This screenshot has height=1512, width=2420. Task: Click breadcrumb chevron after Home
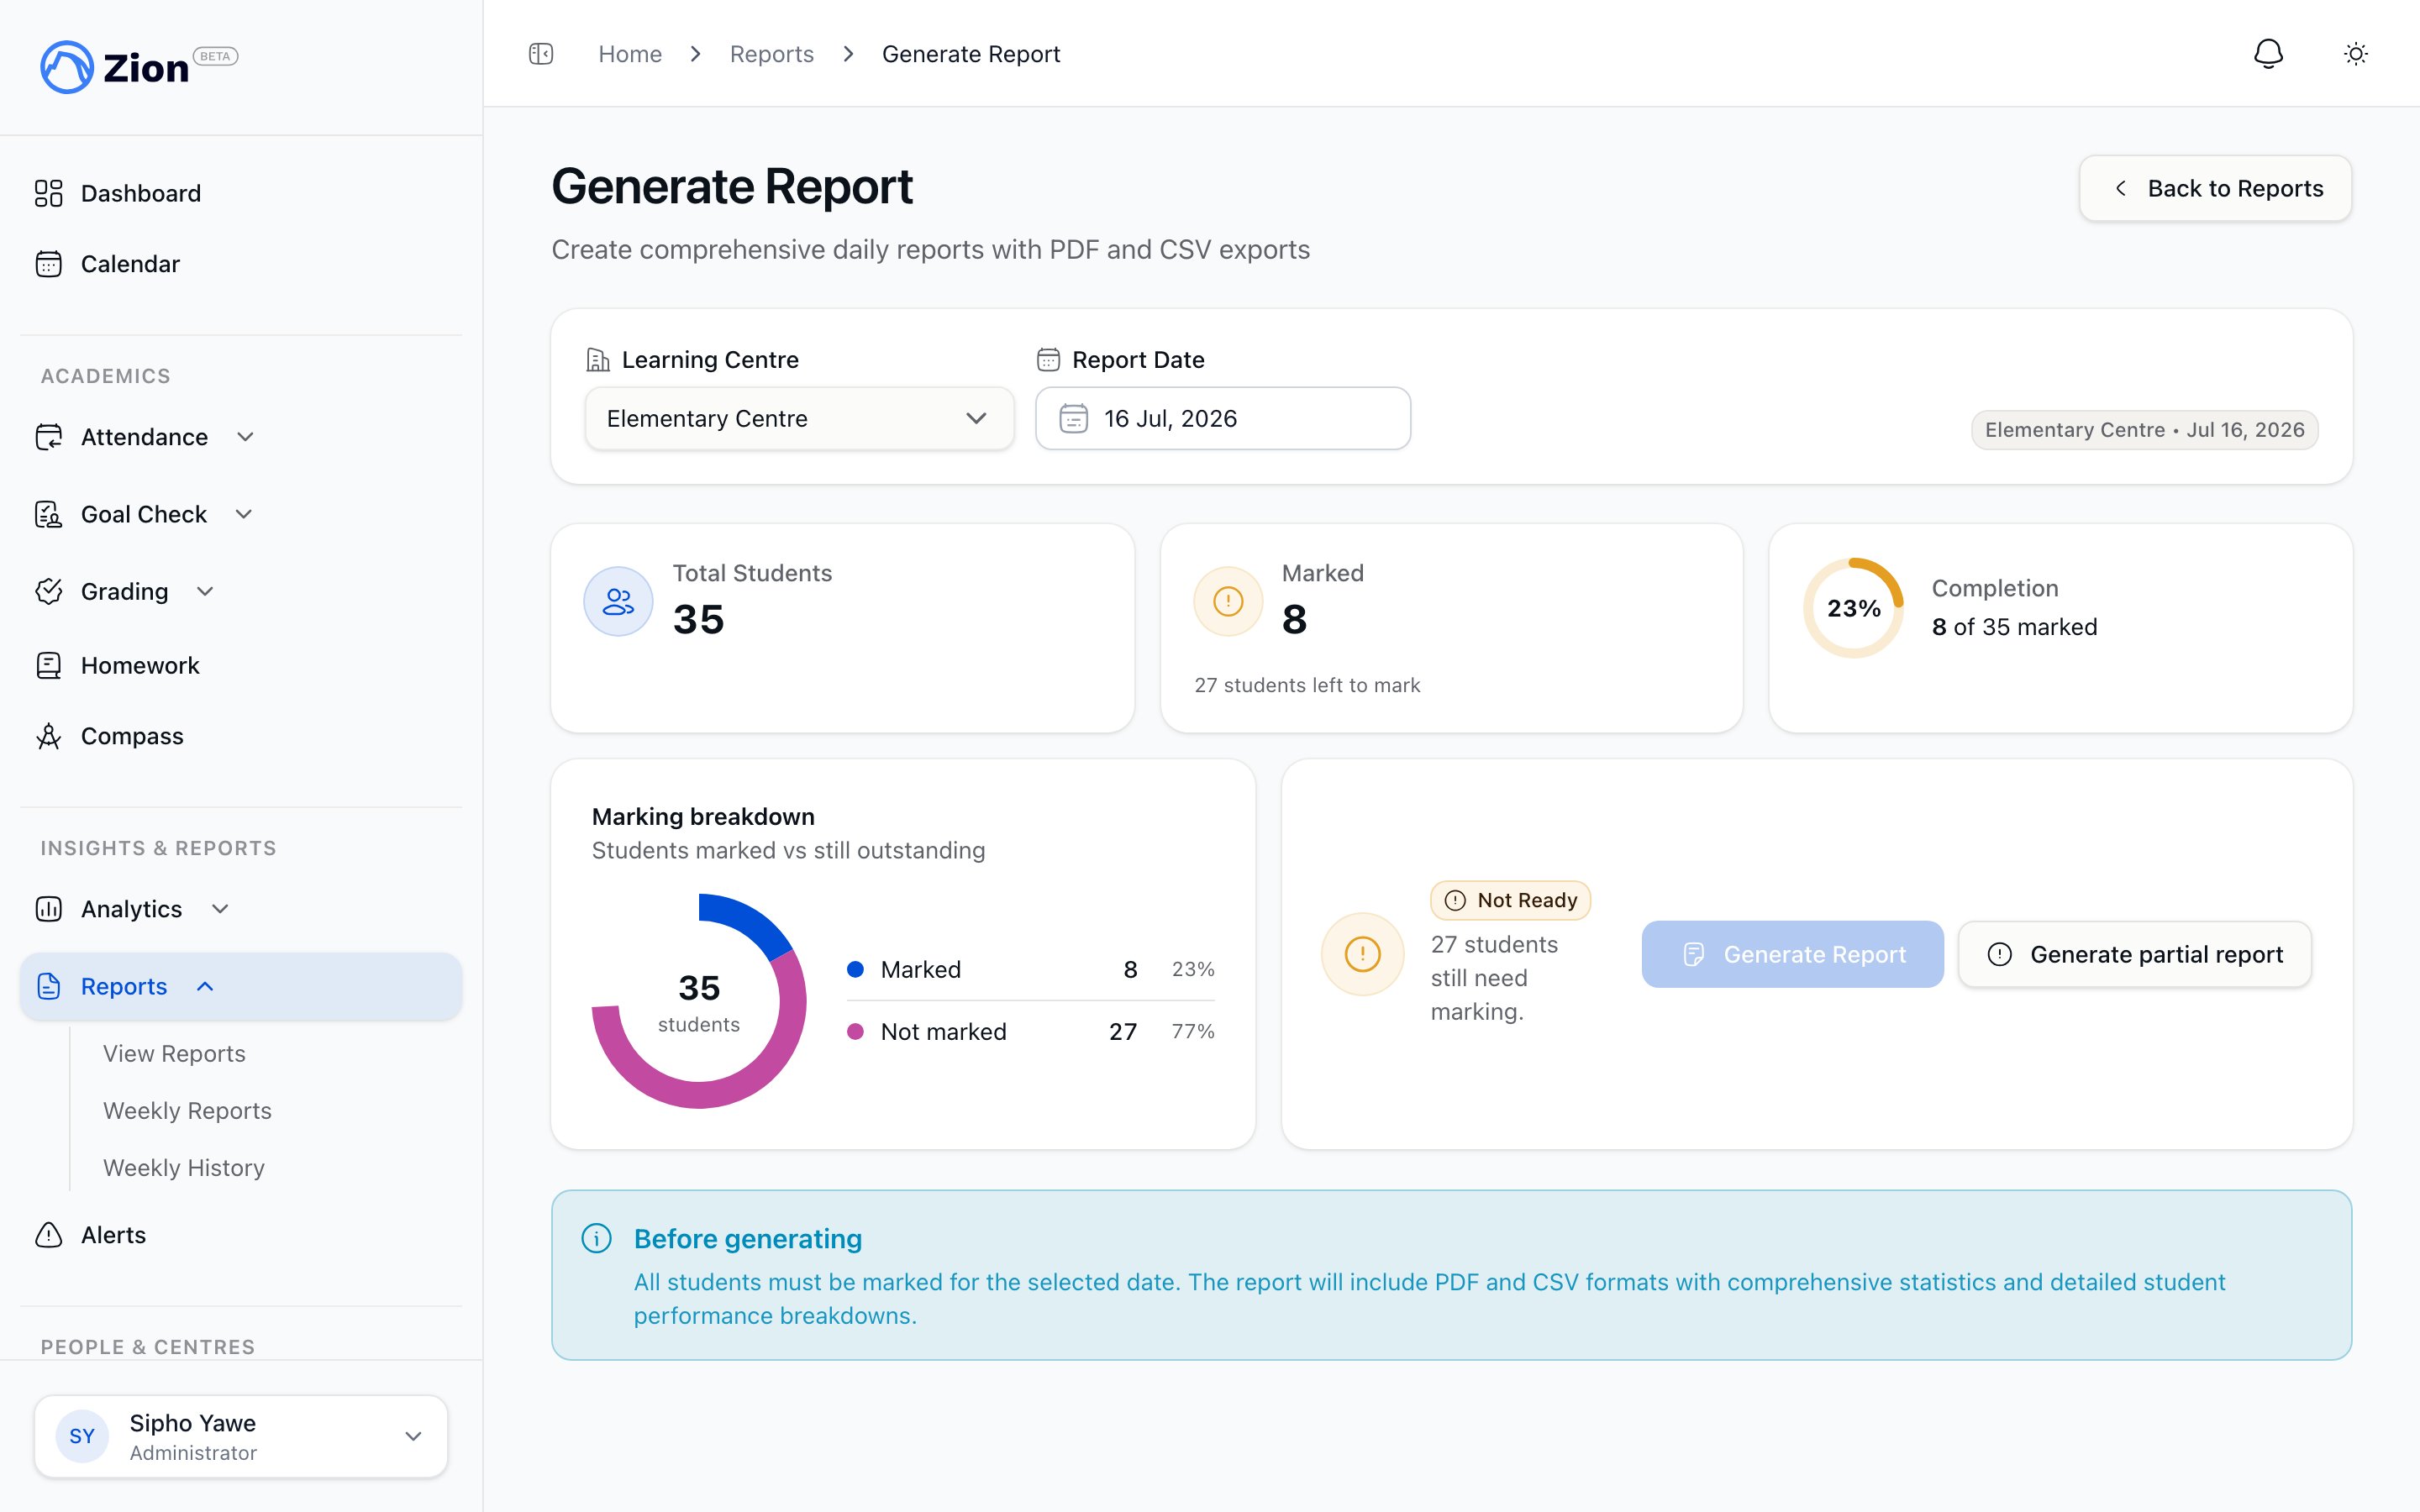point(696,54)
